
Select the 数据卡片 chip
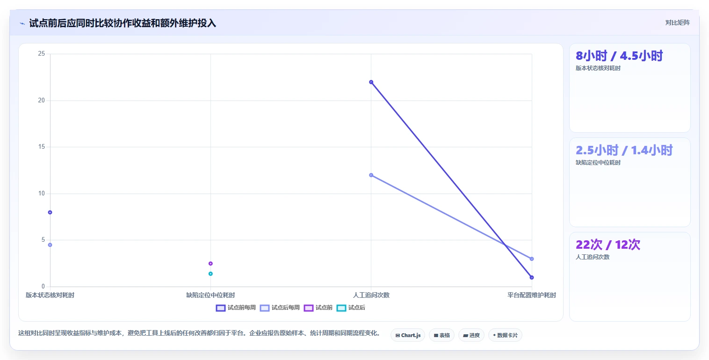[x=505, y=335]
